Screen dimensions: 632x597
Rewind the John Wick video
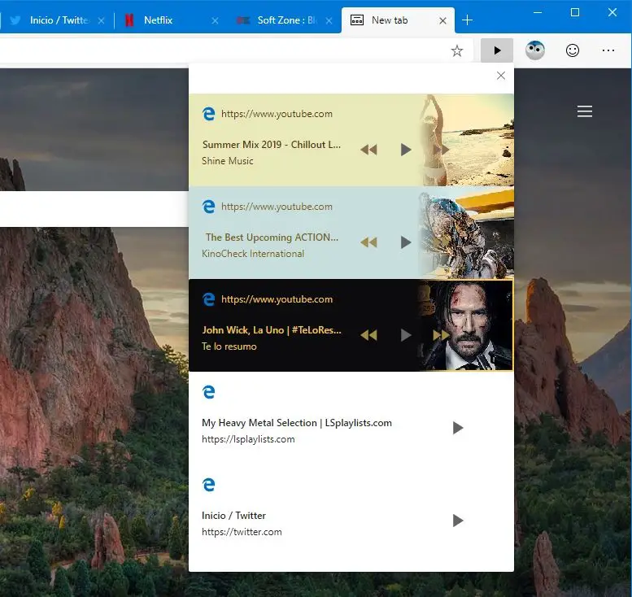coord(368,335)
